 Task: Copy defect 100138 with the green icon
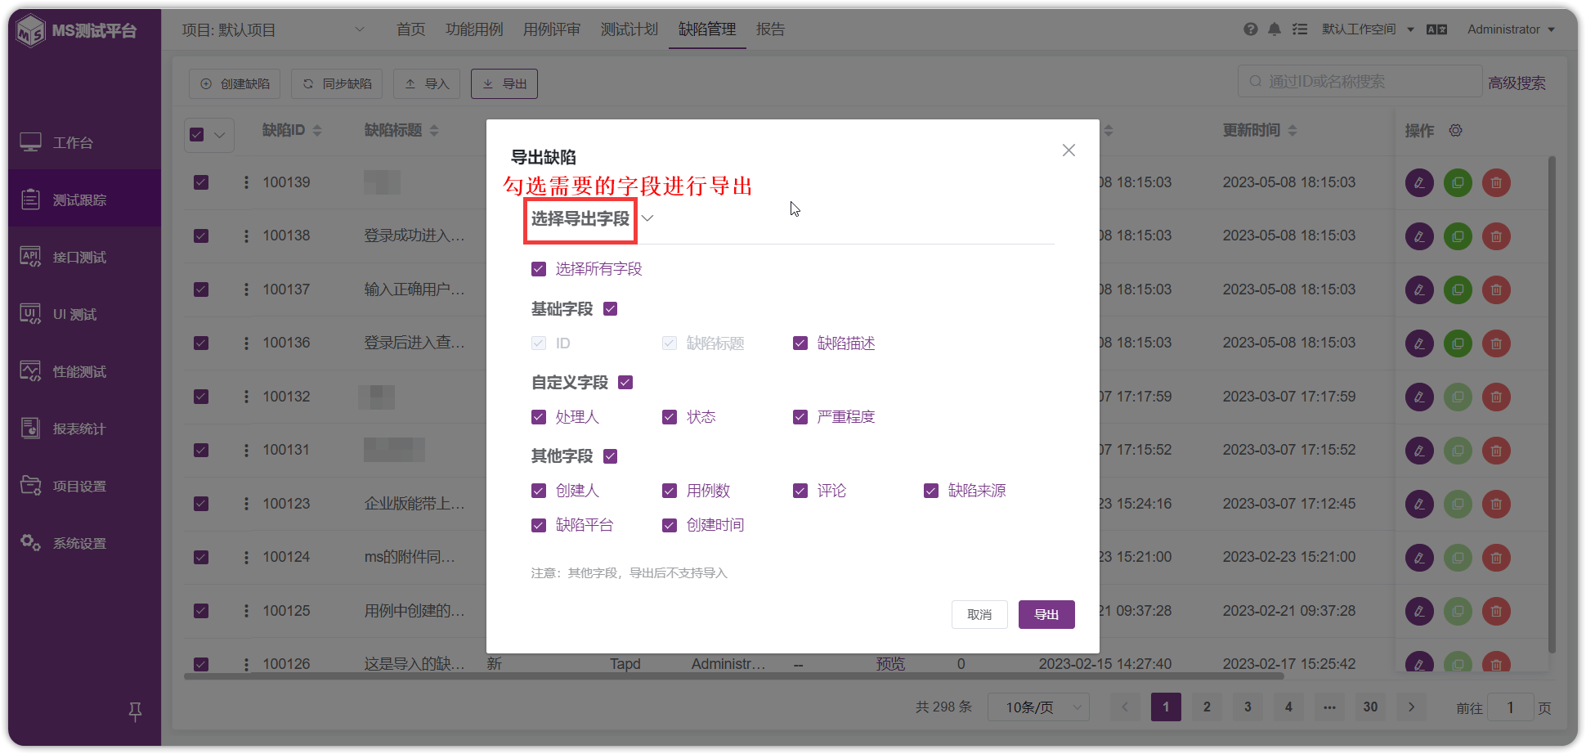(x=1458, y=236)
